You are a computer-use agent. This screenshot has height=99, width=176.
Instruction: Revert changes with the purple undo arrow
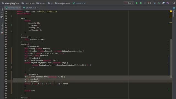[167, 3]
